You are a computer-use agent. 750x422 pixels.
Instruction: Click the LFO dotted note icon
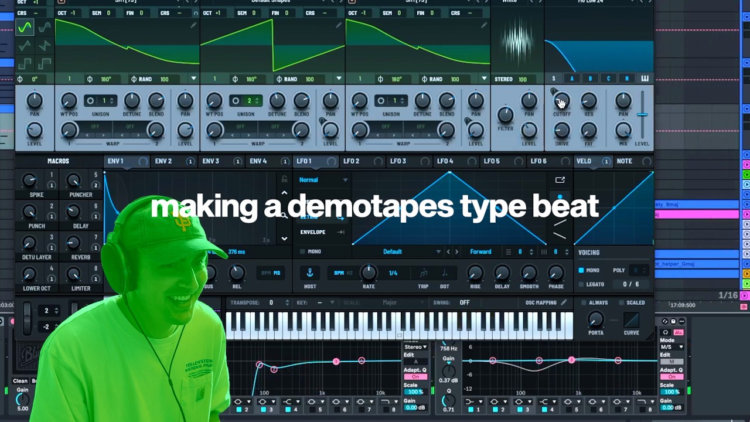(445, 273)
